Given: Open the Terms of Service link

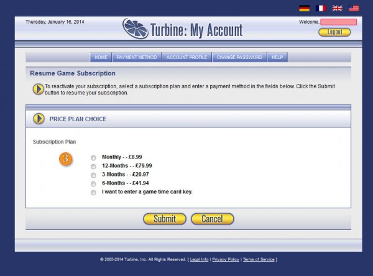Looking at the screenshot, I should coord(259,260).
